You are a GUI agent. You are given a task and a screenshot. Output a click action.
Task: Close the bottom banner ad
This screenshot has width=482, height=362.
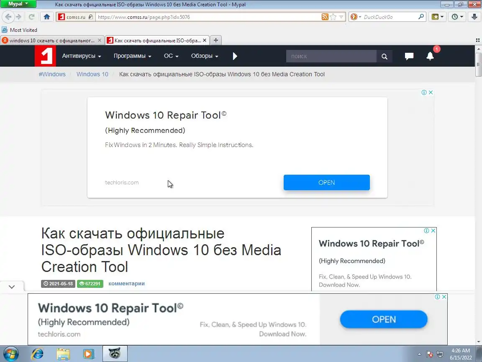point(444,297)
